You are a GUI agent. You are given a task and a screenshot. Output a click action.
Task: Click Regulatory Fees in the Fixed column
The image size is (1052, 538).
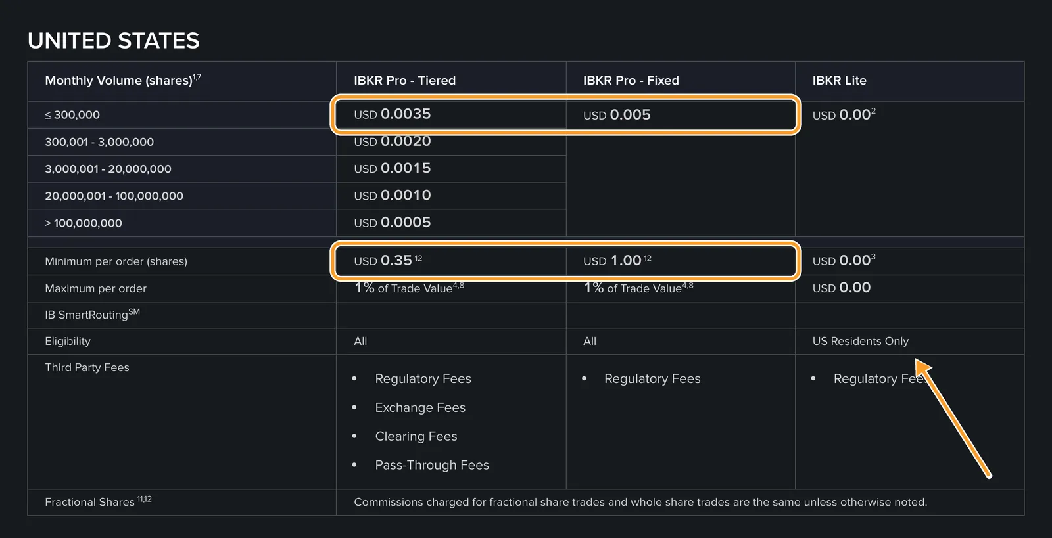point(652,379)
